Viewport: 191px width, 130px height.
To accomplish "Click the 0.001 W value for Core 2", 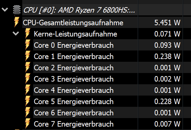I will [x=167, y=68].
